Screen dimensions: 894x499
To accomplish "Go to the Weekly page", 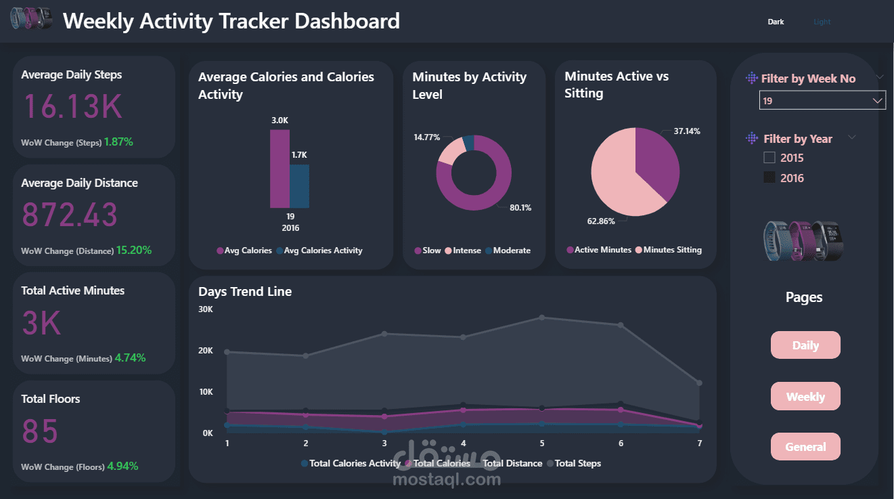I will pos(805,397).
